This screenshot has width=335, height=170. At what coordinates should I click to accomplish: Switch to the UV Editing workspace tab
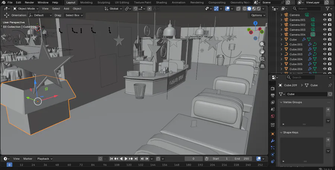(122, 3)
